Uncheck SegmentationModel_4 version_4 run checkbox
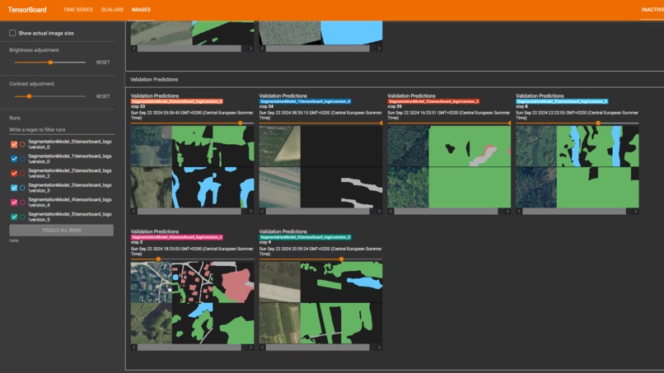 14,203
